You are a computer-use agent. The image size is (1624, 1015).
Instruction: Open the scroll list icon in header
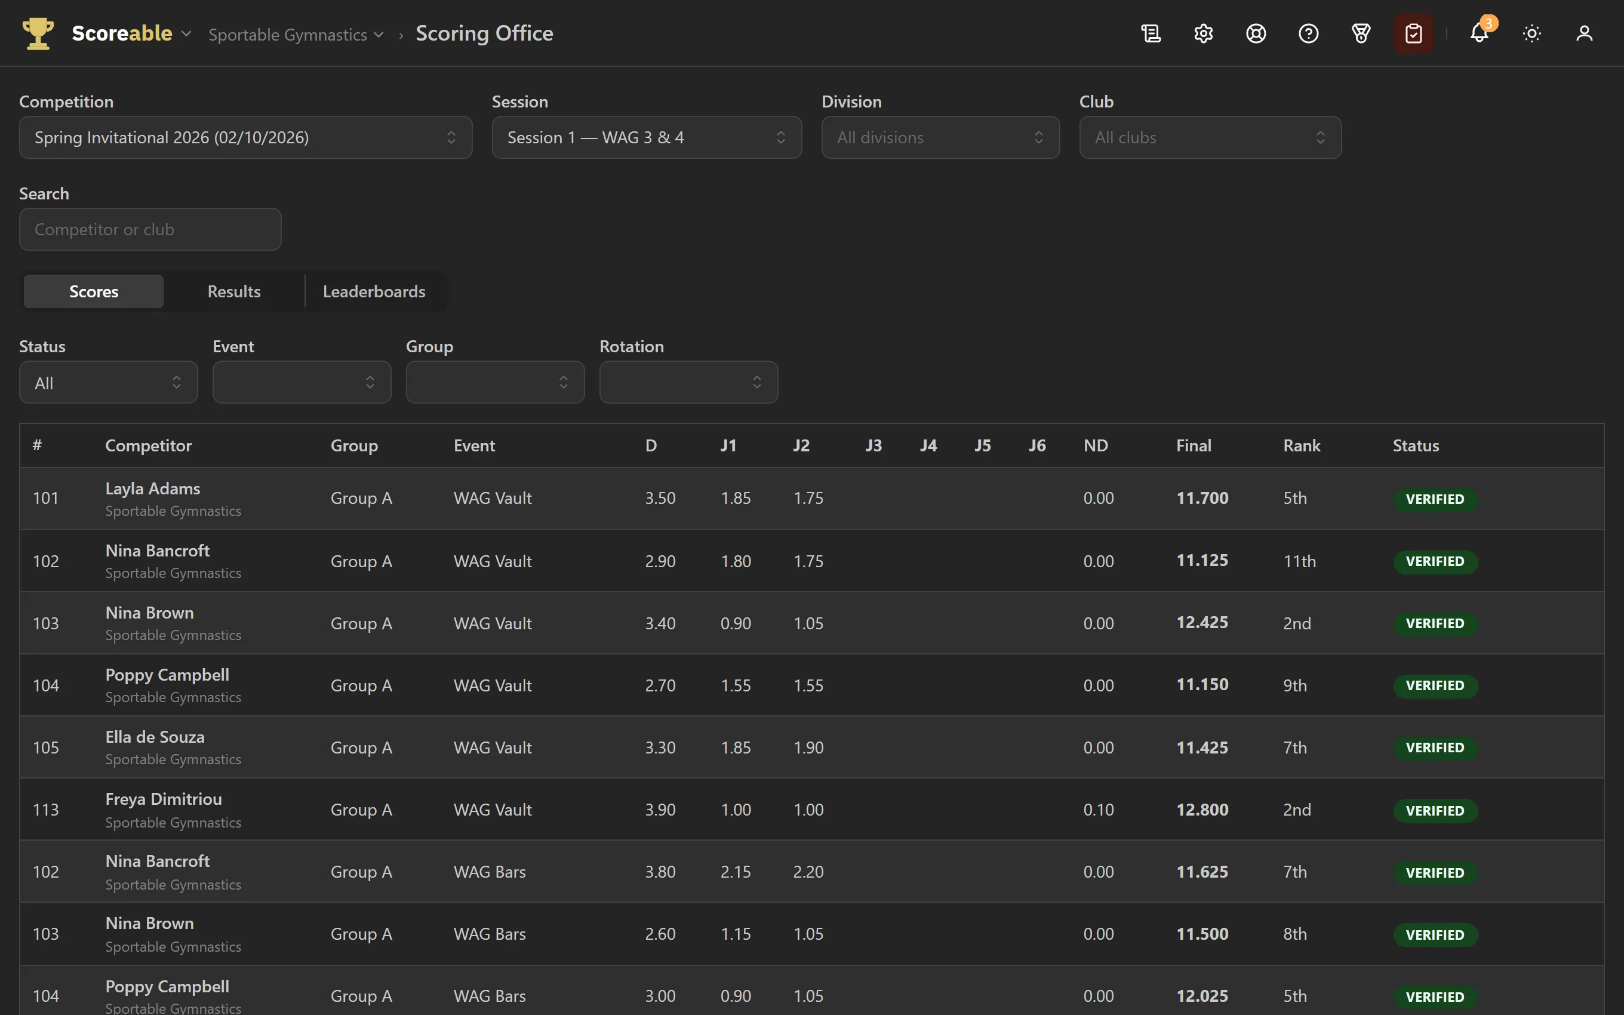(x=1151, y=33)
